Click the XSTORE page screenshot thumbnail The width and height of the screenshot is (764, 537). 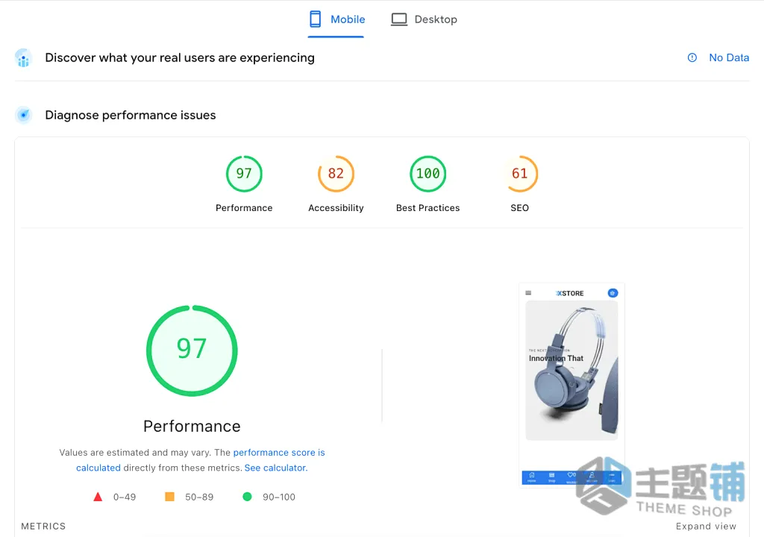[572, 384]
